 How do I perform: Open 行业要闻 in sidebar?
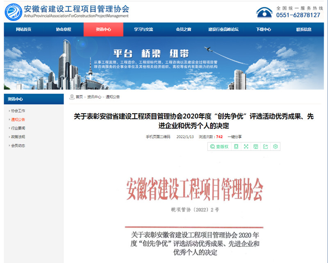[x=18, y=128]
